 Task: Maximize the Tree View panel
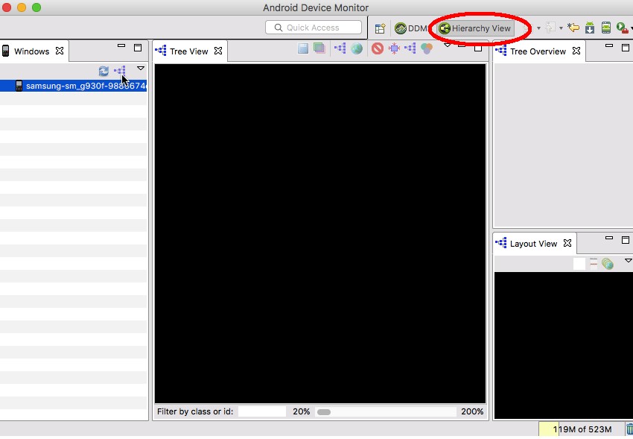478,48
